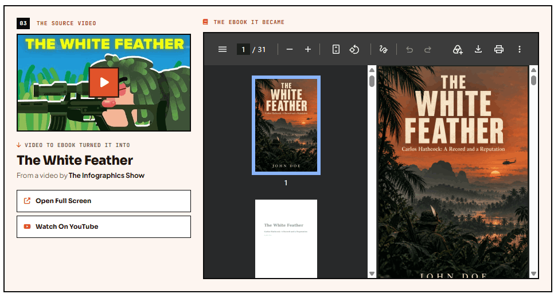Image resolution: width=554 pixels, height=294 pixels.
Task: Rotate the document counterclockwise
Action: click(354, 49)
